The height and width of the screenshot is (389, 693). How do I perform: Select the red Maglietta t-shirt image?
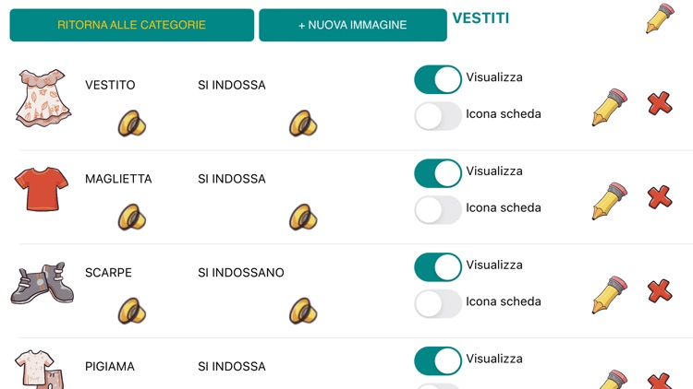coord(42,189)
